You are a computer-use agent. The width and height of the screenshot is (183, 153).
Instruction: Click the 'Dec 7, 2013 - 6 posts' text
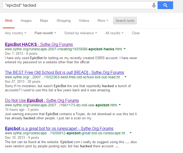point(21,53)
